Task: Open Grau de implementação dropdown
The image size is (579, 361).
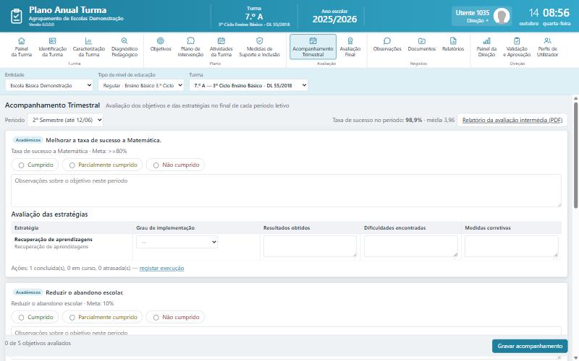Action: [177, 242]
